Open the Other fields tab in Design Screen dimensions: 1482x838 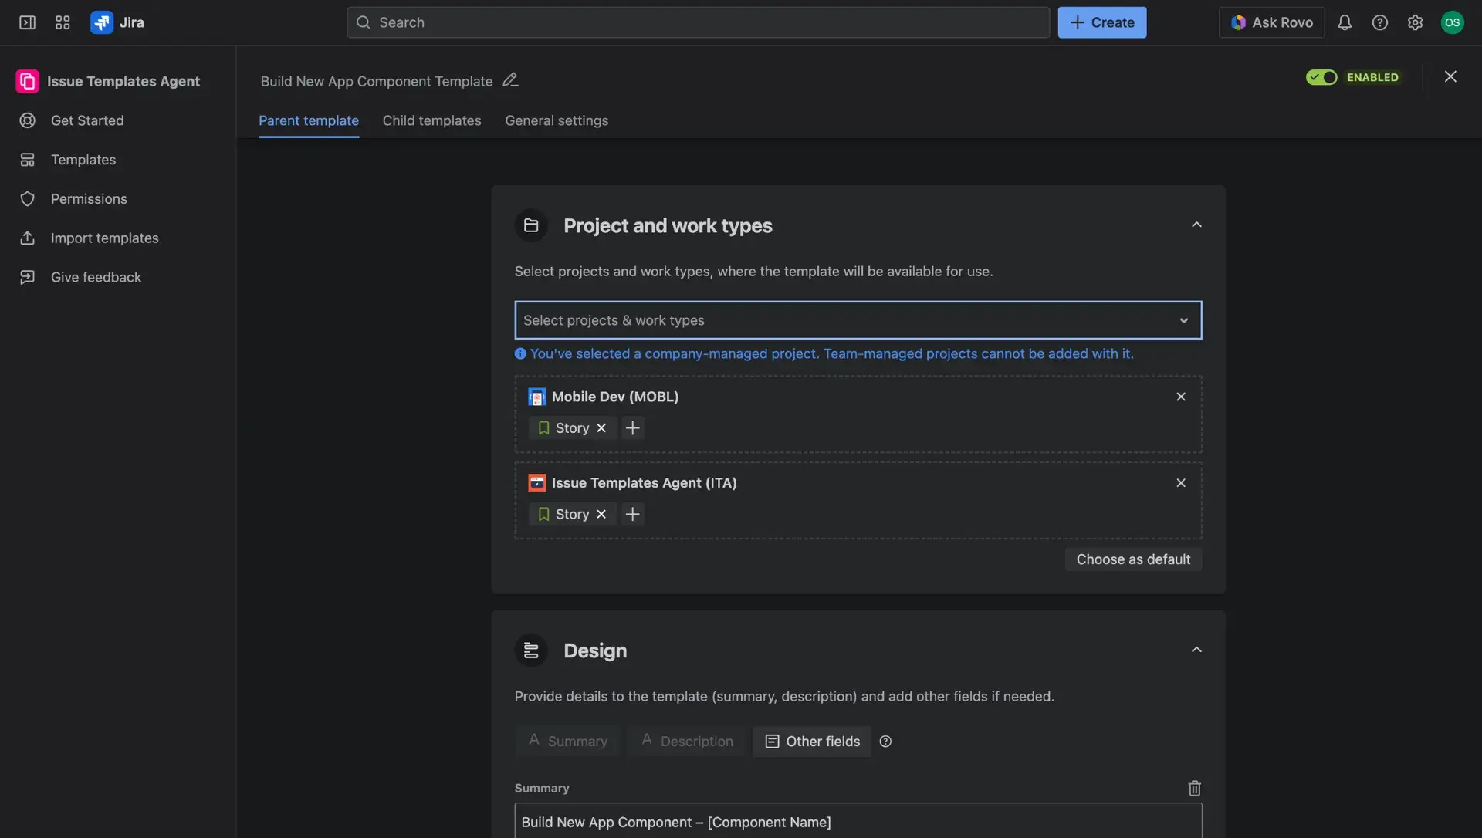[x=811, y=741]
